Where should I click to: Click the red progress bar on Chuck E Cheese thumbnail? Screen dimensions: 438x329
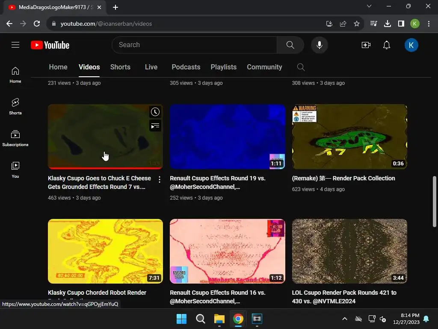(105, 168)
